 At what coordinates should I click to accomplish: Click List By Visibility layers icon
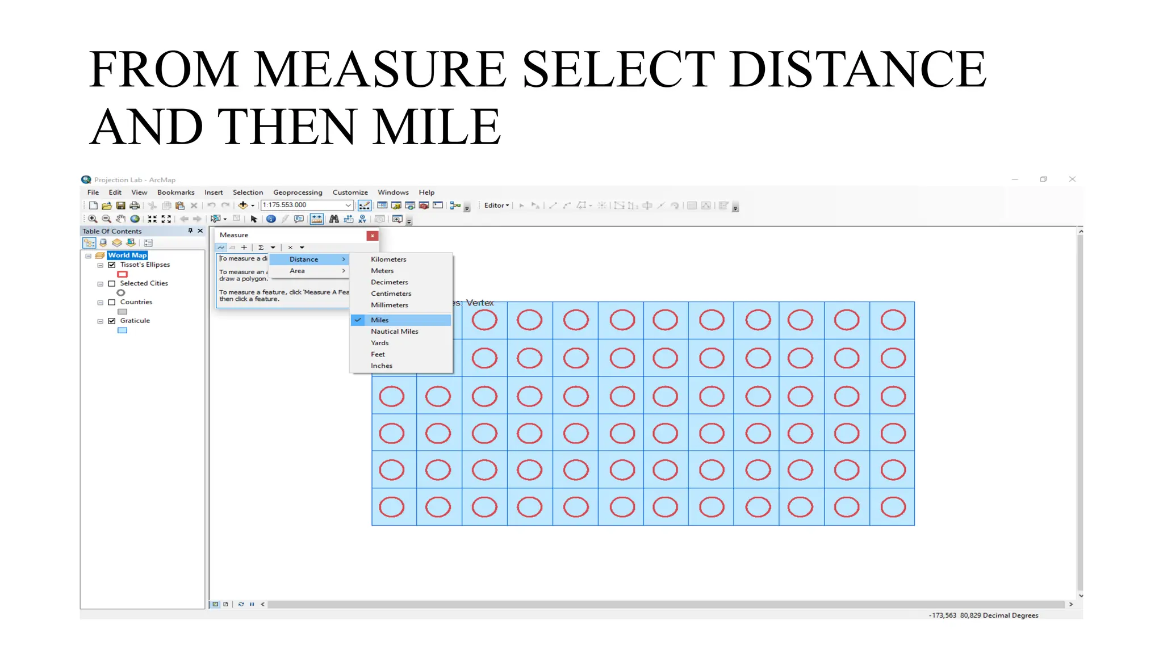tap(117, 243)
